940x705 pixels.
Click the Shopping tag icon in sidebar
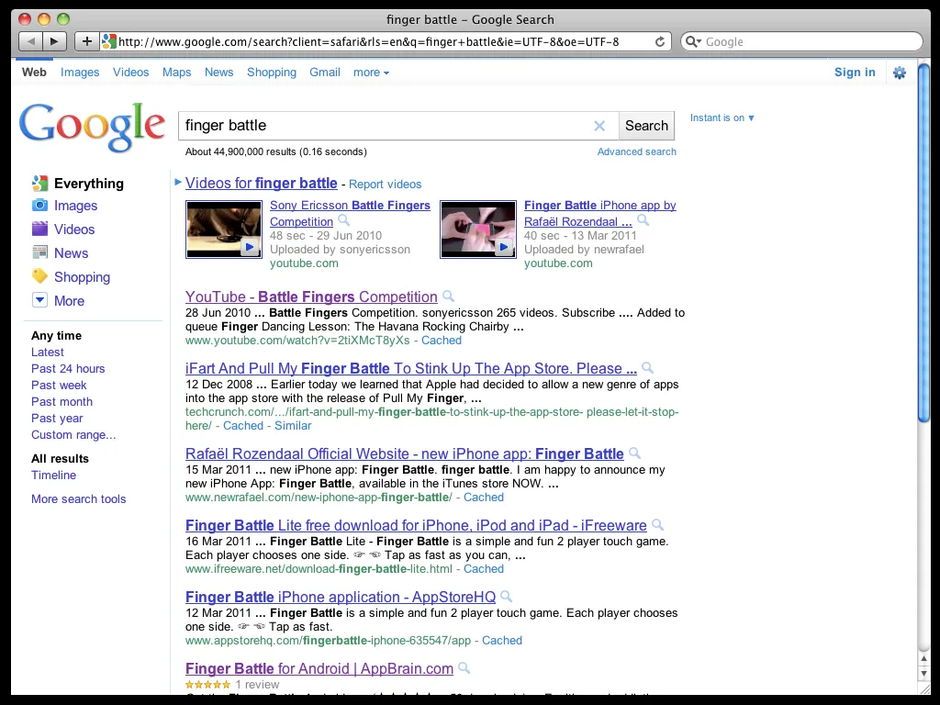pyautogui.click(x=39, y=276)
